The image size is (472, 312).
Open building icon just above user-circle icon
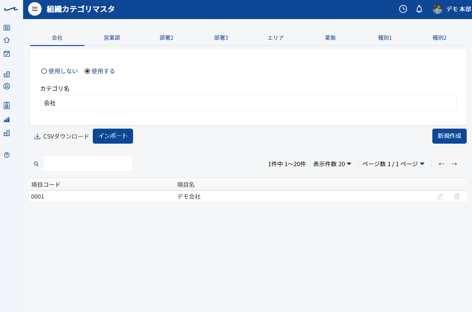[x=7, y=74]
